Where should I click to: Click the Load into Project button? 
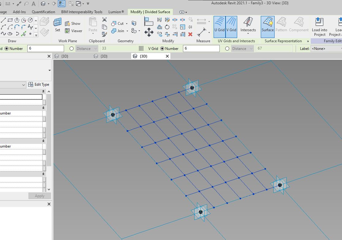(x=320, y=27)
